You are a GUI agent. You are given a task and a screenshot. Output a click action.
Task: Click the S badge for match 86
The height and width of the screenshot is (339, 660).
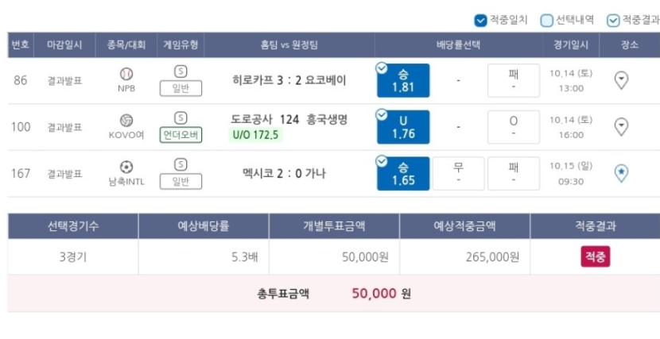pos(181,71)
